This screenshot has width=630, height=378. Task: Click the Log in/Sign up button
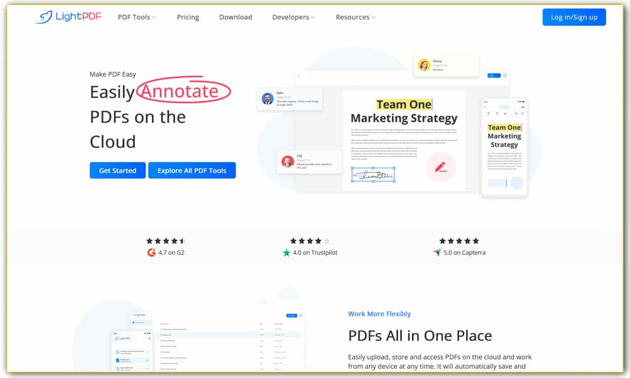click(x=574, y=17)
